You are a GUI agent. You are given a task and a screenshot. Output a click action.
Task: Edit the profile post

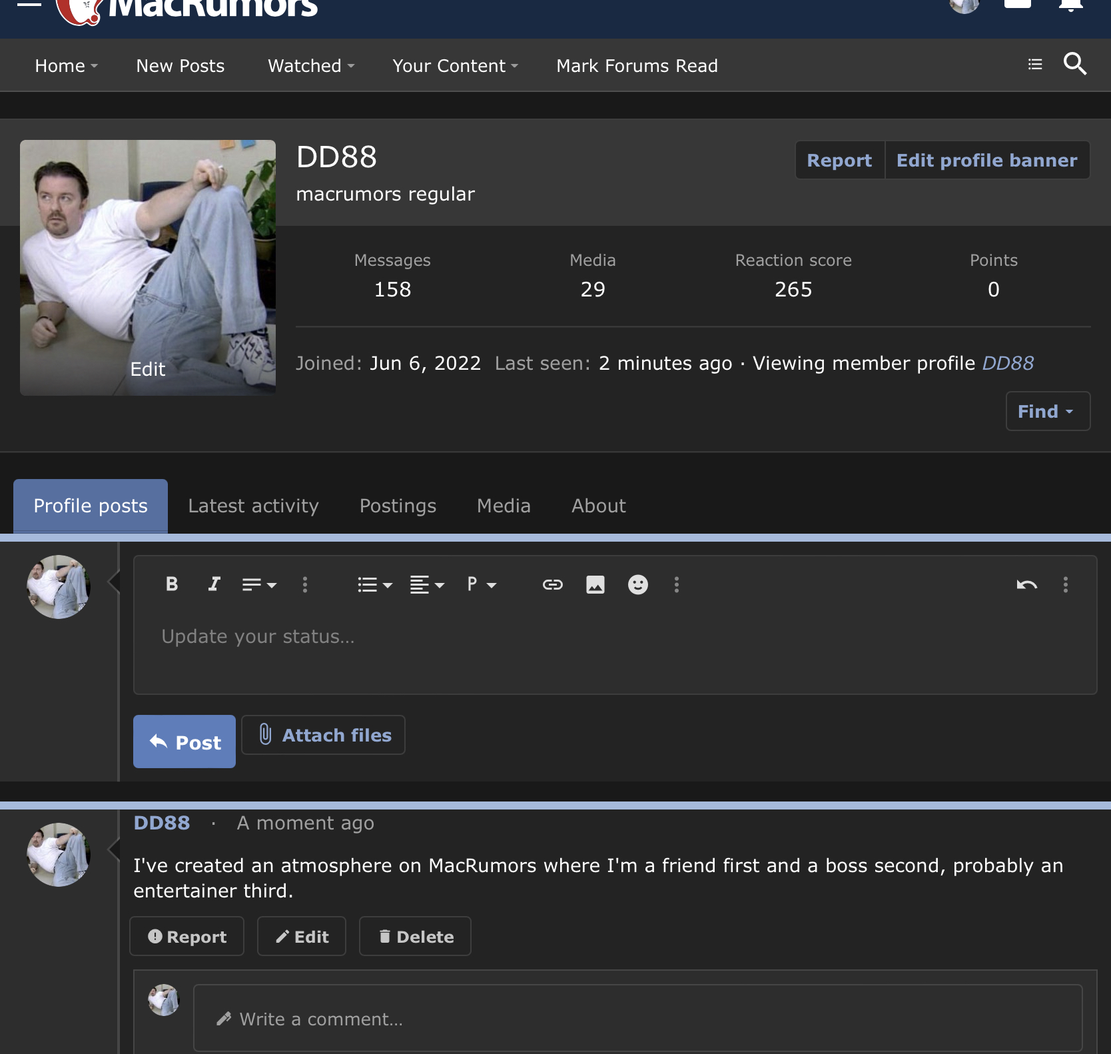[x=302, y=936]
